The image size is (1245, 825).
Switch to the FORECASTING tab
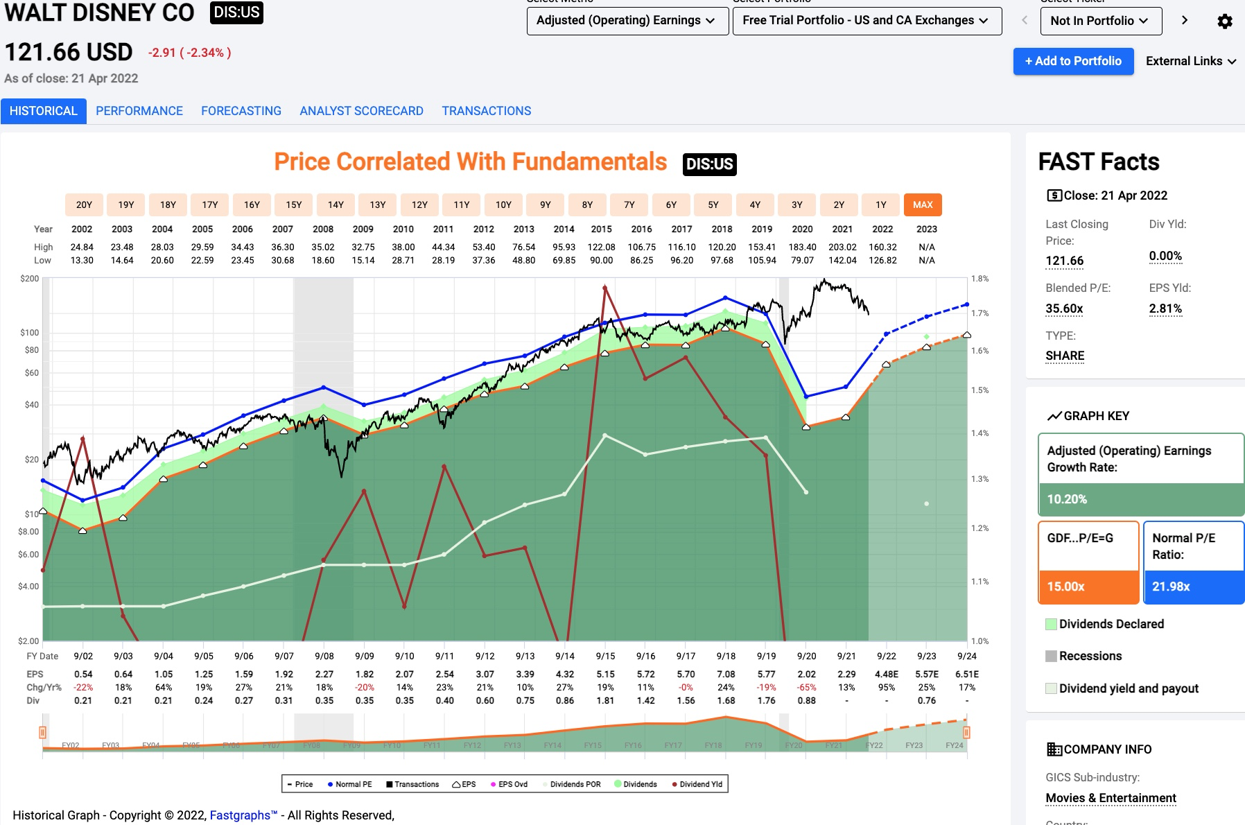click(x=241, y=111)
